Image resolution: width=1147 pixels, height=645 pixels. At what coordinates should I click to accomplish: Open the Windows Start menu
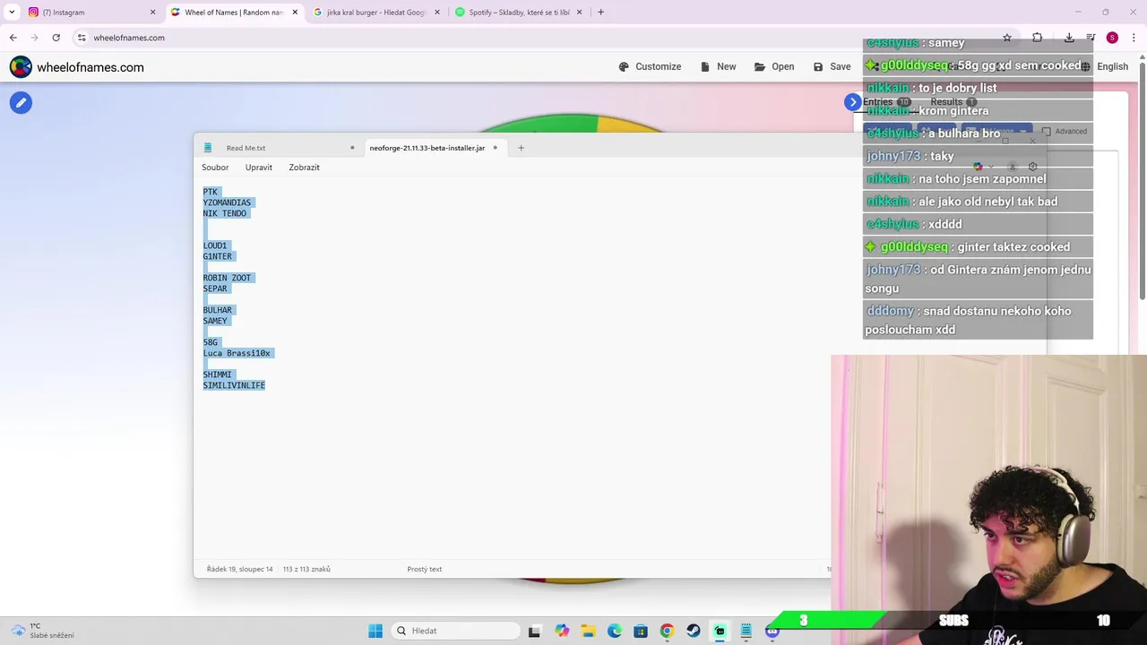click(375, 631)
